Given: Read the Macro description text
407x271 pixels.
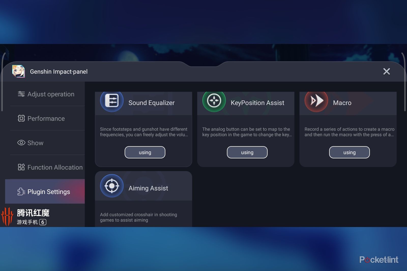Looking at the screenshot, I should tap(349, 132).
